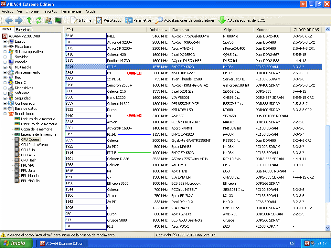Expand the Placa base tree node

5,46
